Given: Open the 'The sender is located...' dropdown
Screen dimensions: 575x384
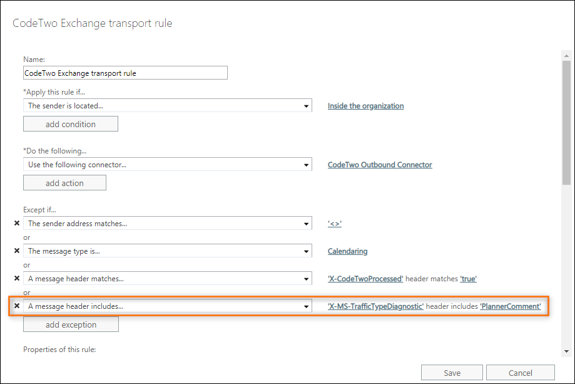Looking at the screenshot, I should coord(306,105).
